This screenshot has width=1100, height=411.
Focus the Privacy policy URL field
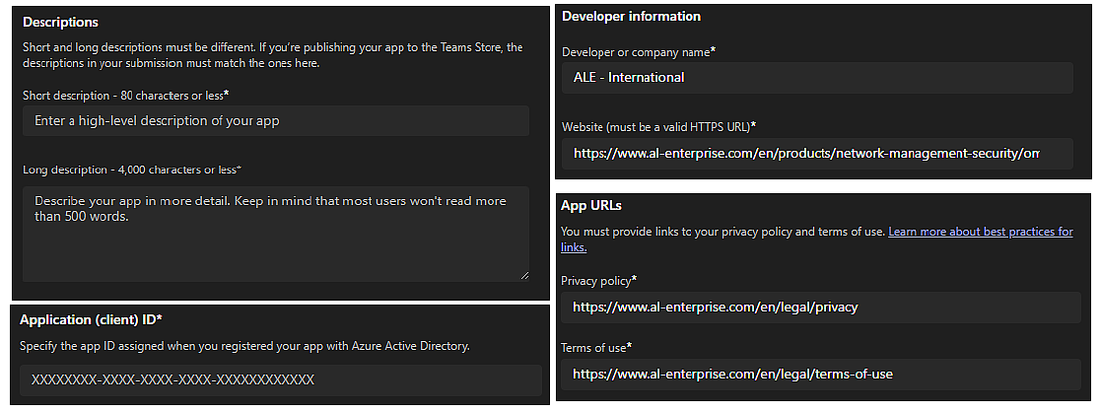click(x=820, y=307)
